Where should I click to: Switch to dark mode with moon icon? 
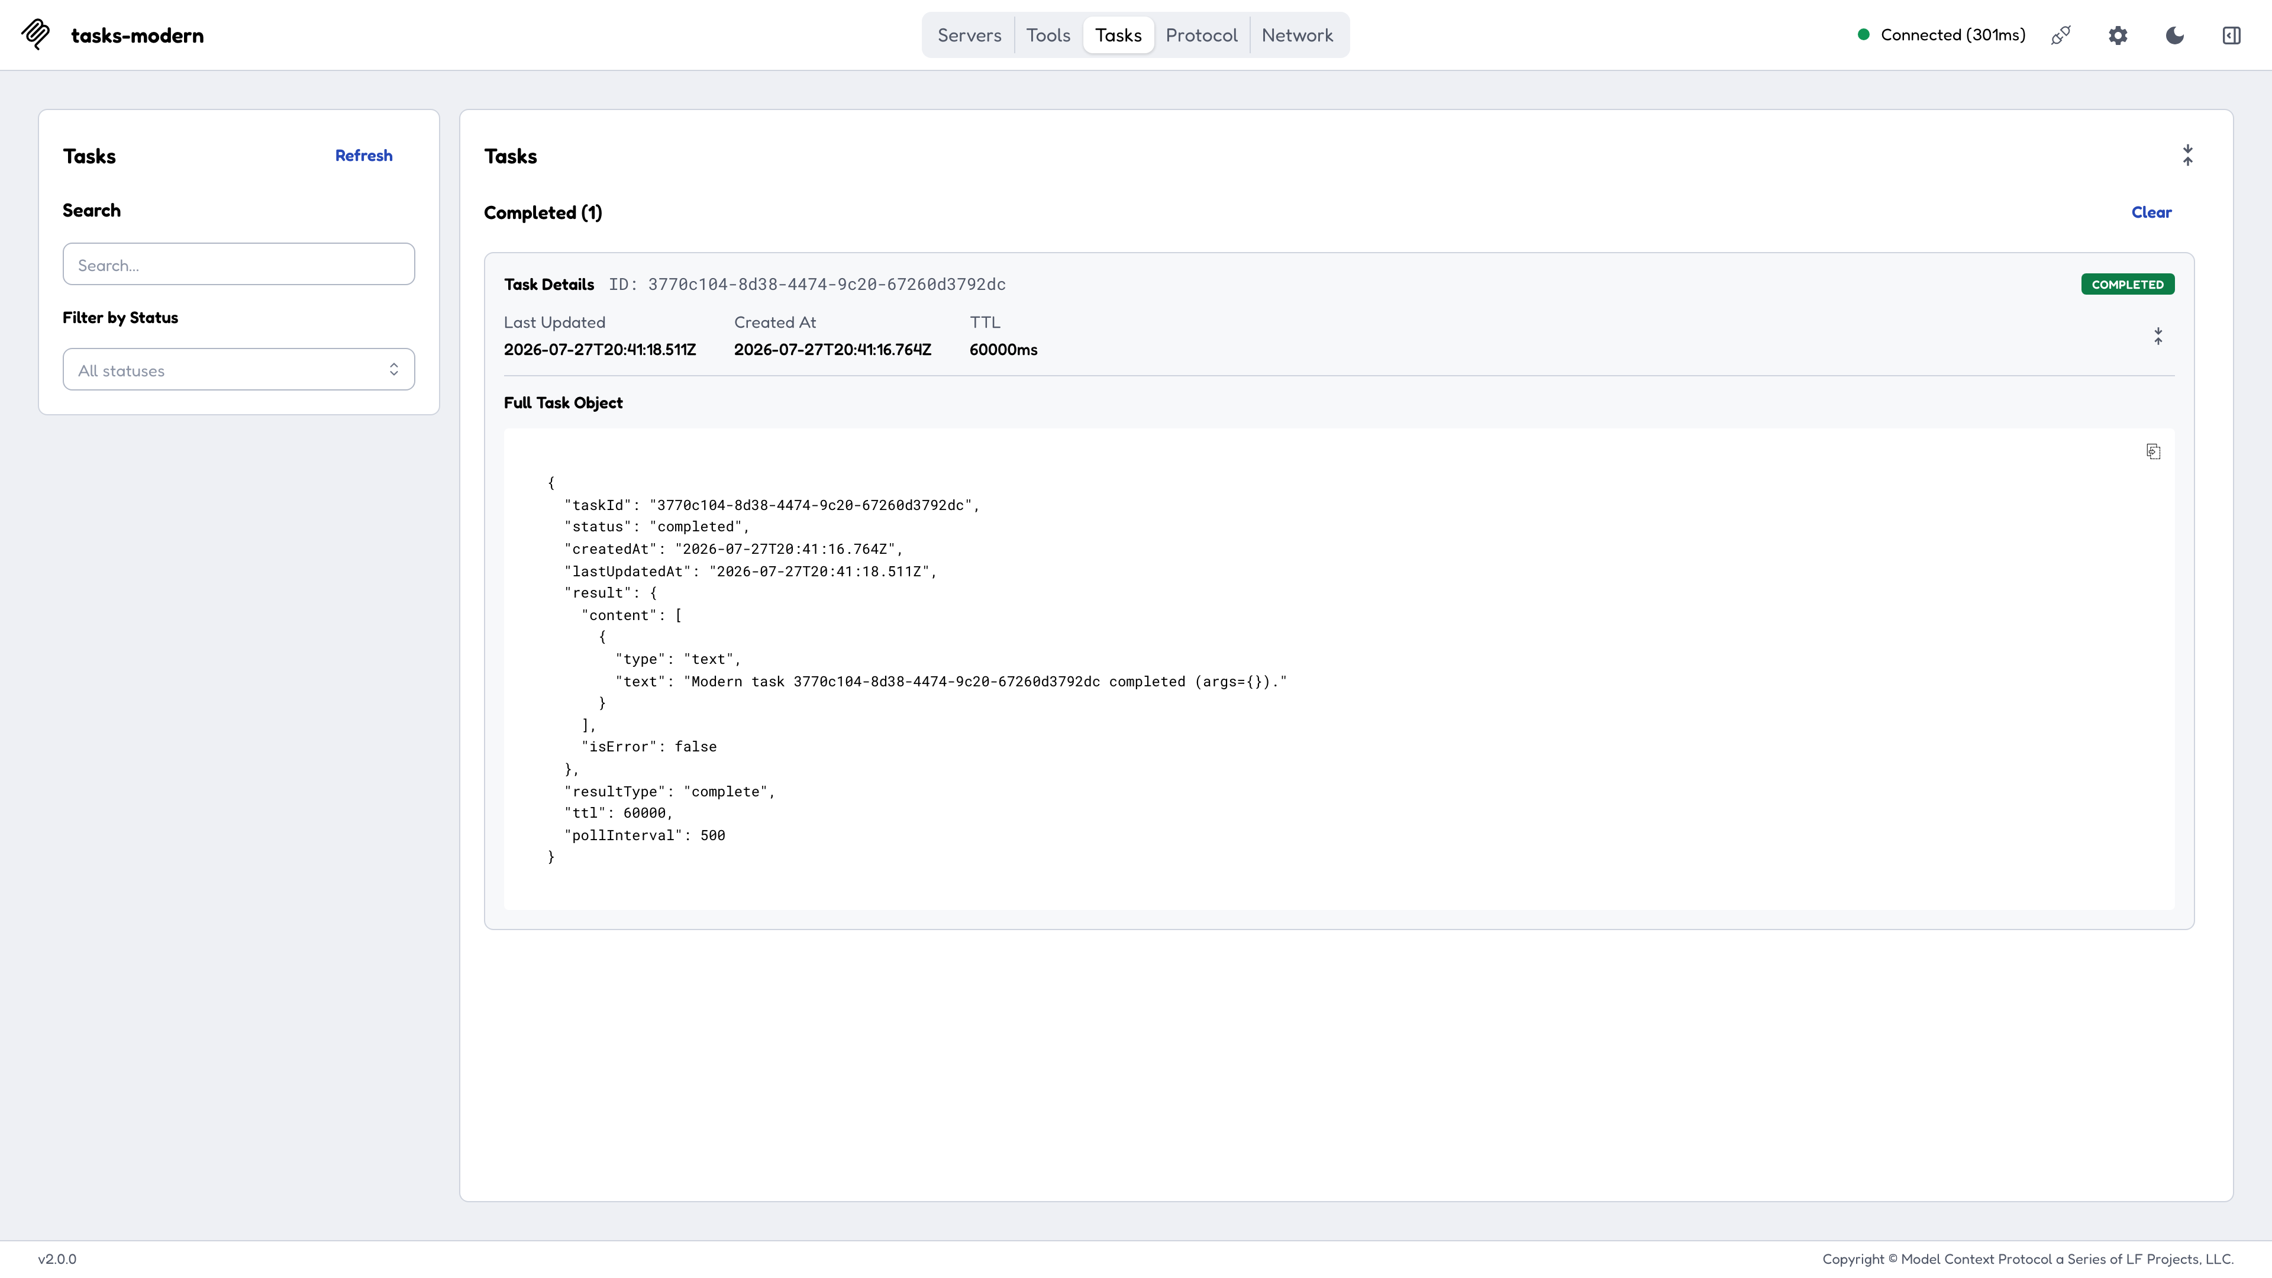point(2175,35)
